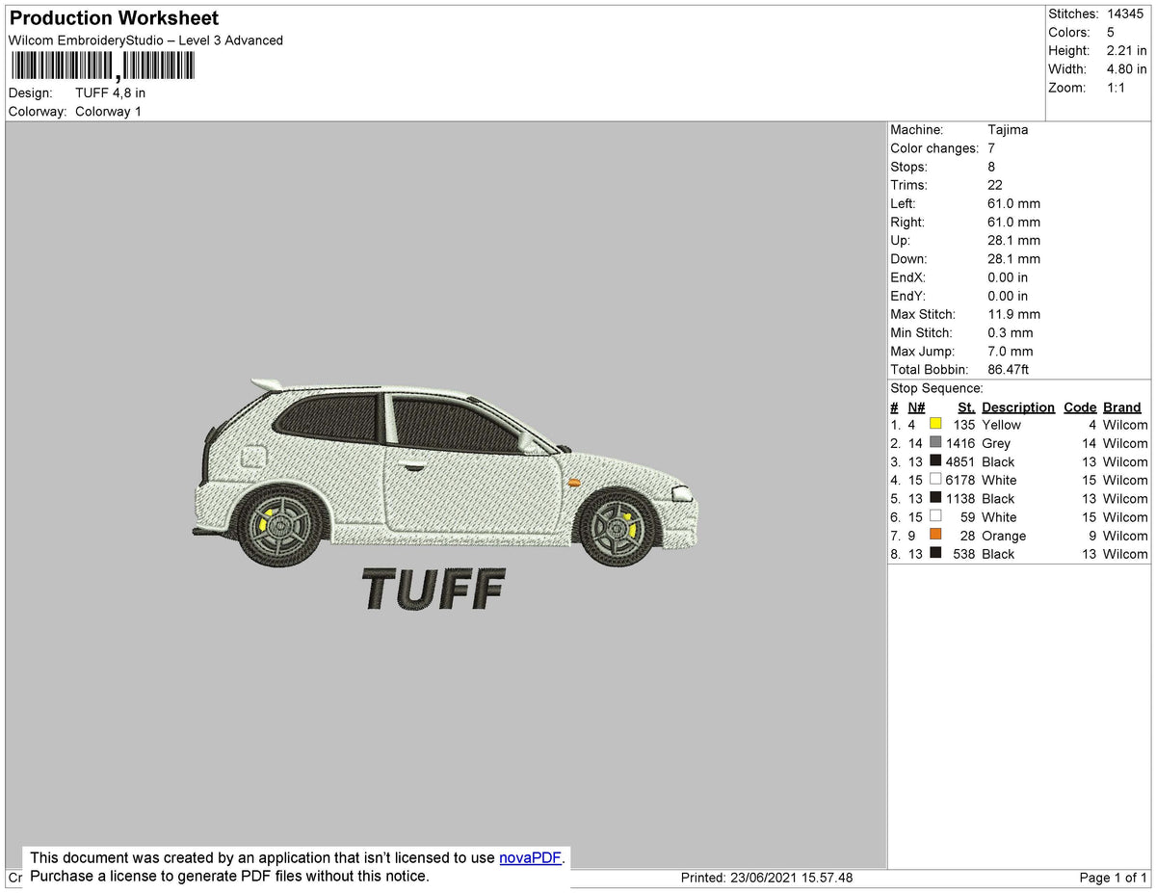Select the Black thread chip in stop 3
The width and height of the screenshot is (1156, 893).
934,461
